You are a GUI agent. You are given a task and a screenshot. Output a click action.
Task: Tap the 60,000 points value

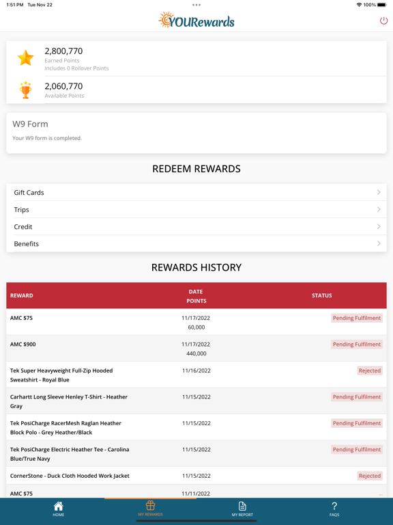click(196, 327)
